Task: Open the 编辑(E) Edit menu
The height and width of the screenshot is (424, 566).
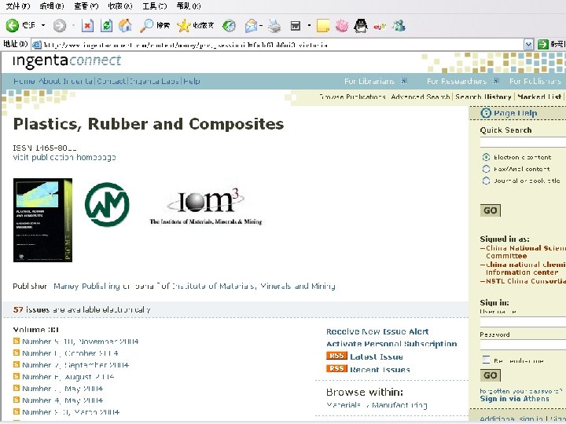Action: pos(52,5)
